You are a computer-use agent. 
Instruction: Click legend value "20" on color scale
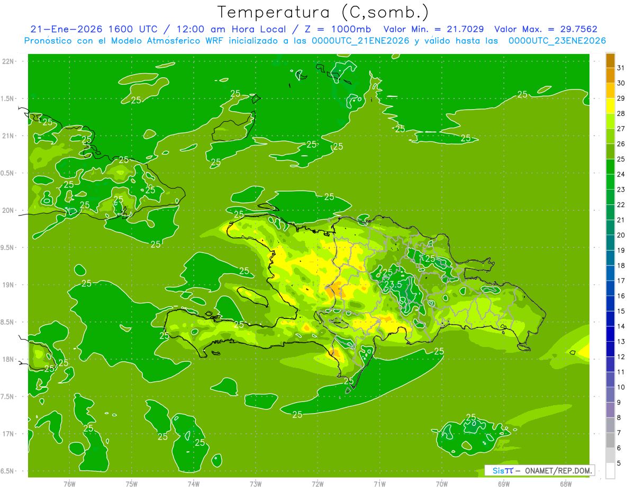621,235
